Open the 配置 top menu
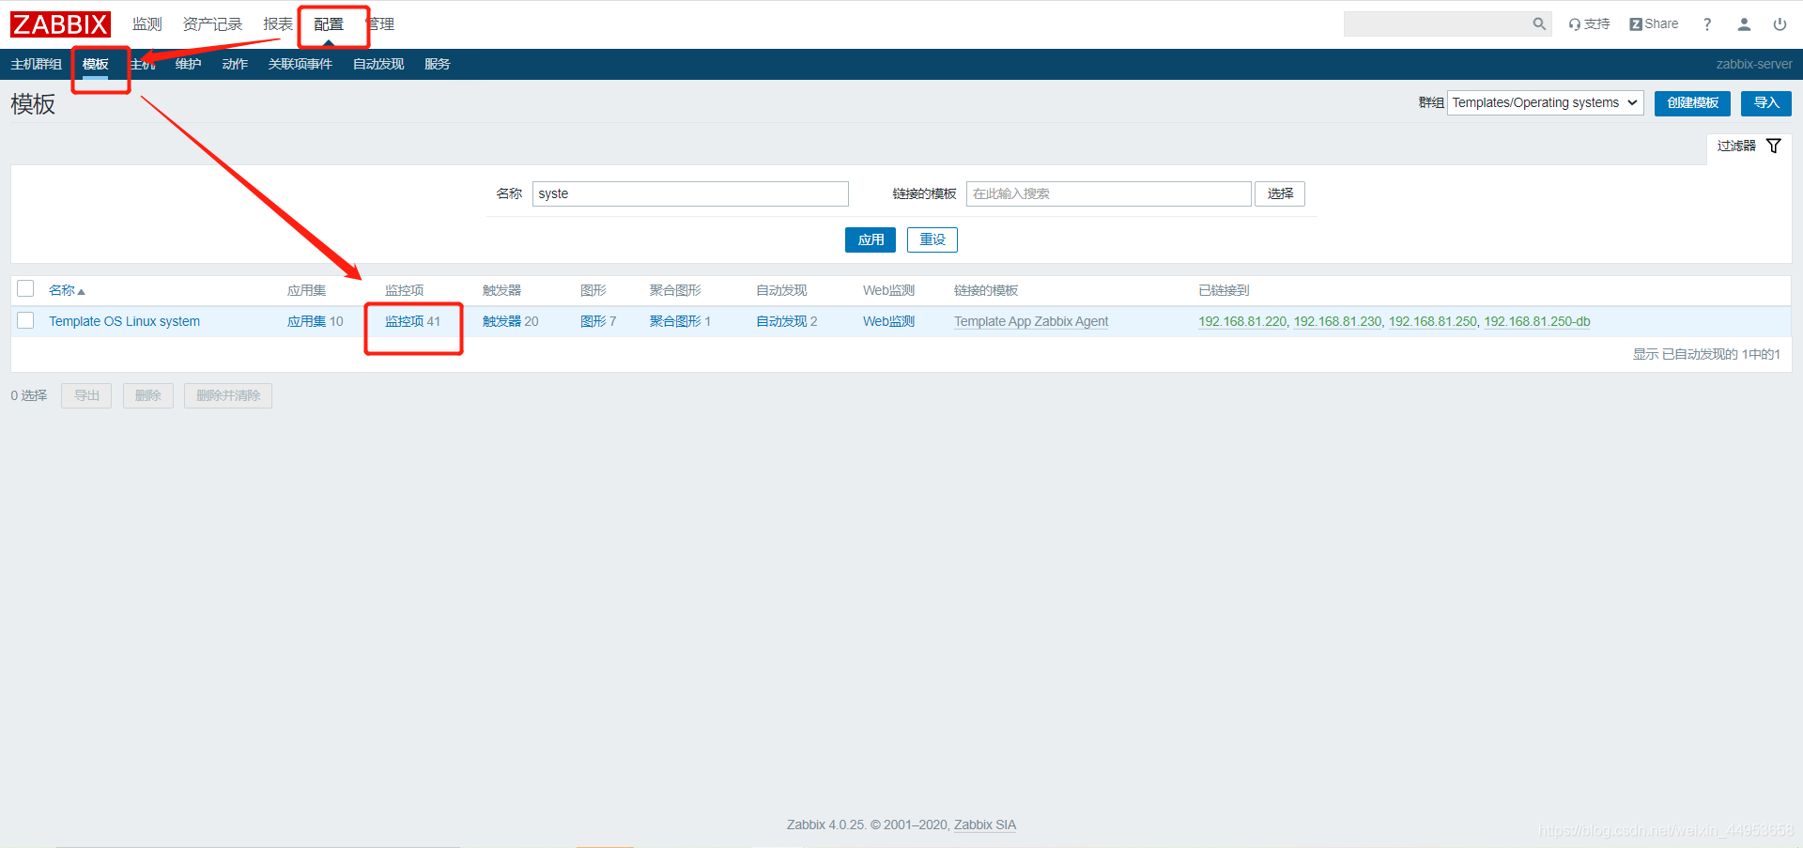This screenshot has width=1803, height=848. point(329,24)
